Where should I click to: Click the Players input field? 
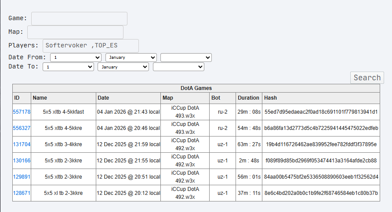click(91, 46)
